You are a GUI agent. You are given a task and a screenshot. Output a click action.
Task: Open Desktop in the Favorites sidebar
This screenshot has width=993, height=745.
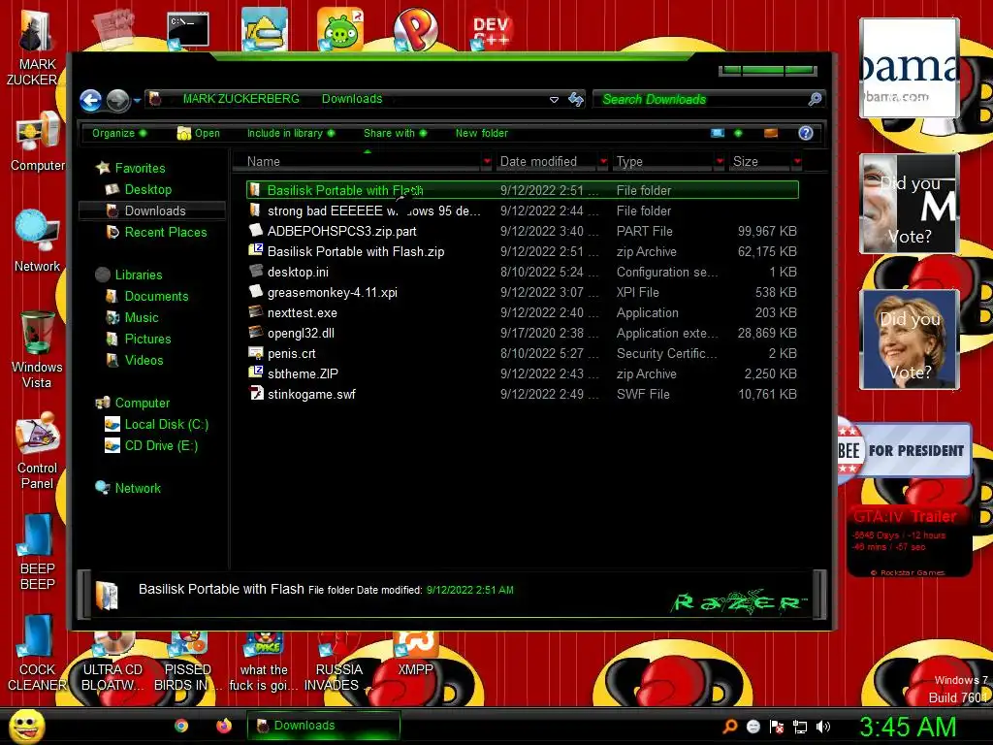tap(139, 189)
